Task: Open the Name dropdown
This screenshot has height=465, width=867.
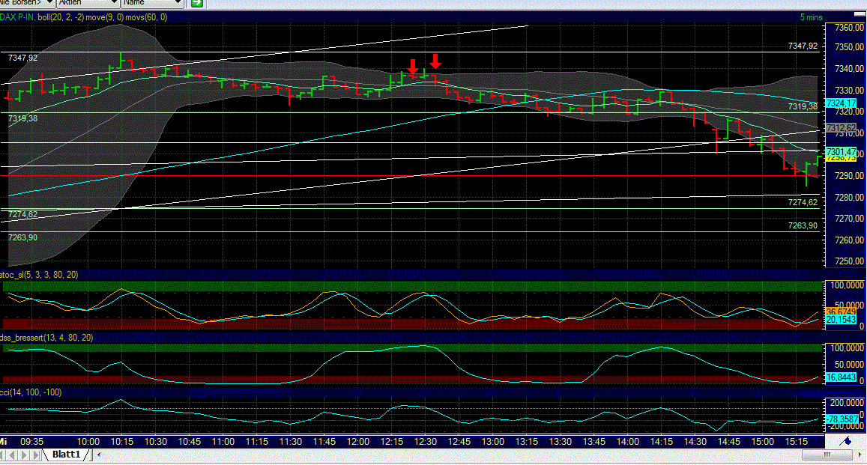Action: [x=146, y=3]
